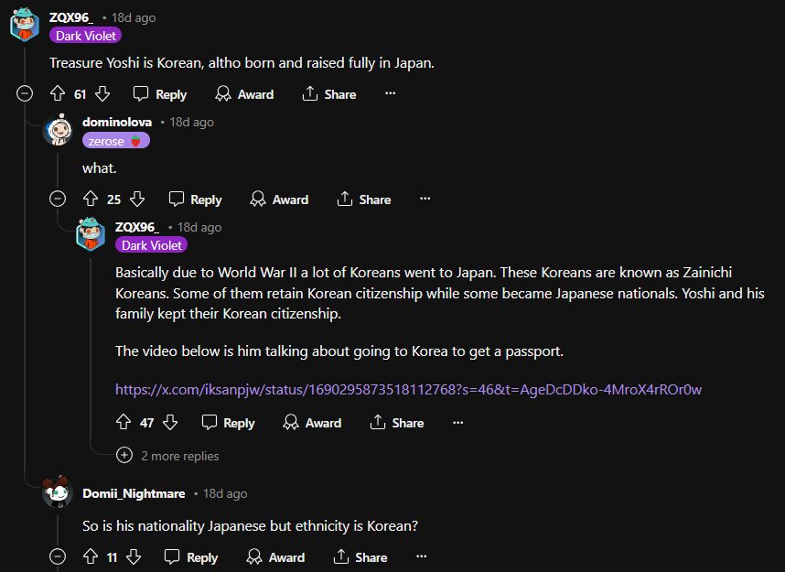785x572 pixels.
Task: Upvote Domii_Nightmare's nationality question
Action: pos(91,556)
